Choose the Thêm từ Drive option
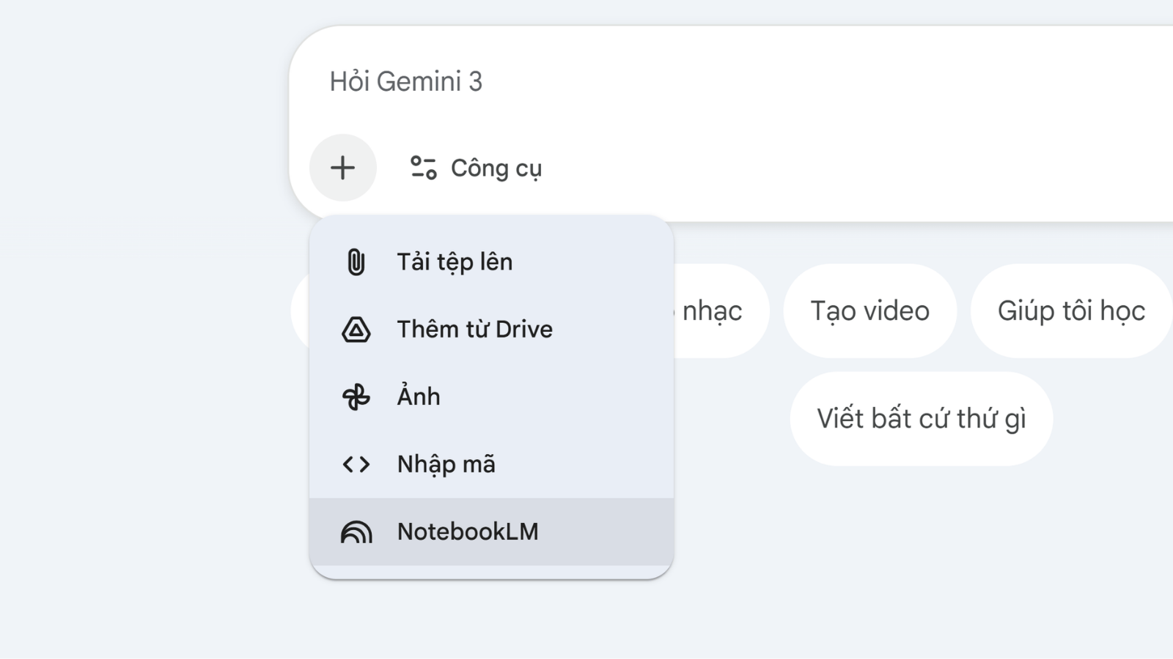 pos(474,329)
